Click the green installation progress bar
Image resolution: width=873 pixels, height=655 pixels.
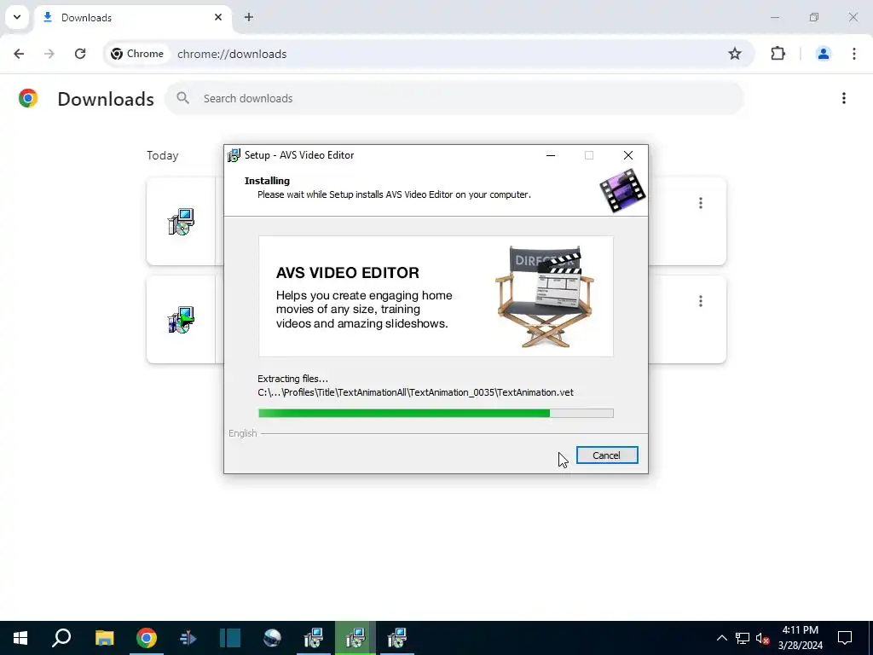[436, 413]
